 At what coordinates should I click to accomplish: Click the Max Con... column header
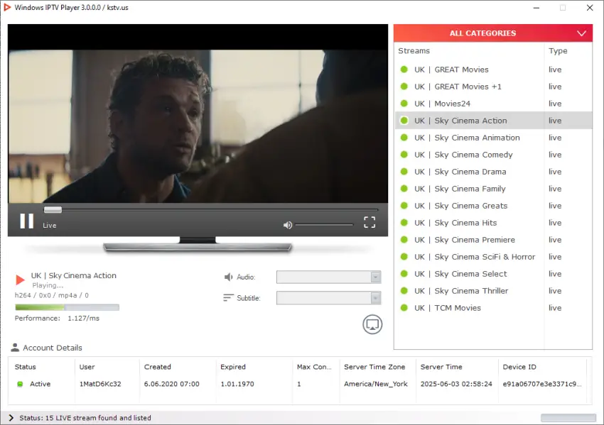(x=314, y=367)
